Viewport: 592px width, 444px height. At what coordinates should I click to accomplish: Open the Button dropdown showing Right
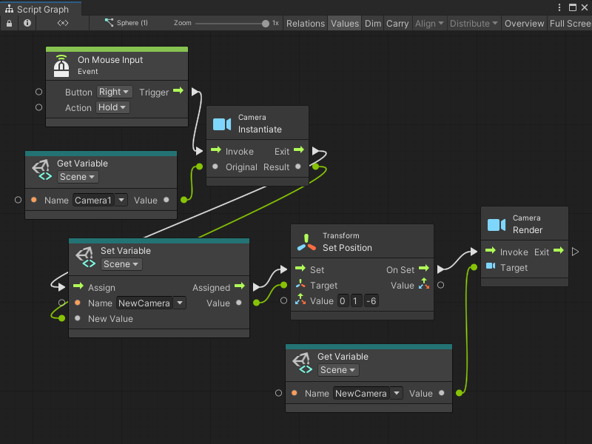click(114, 92)
